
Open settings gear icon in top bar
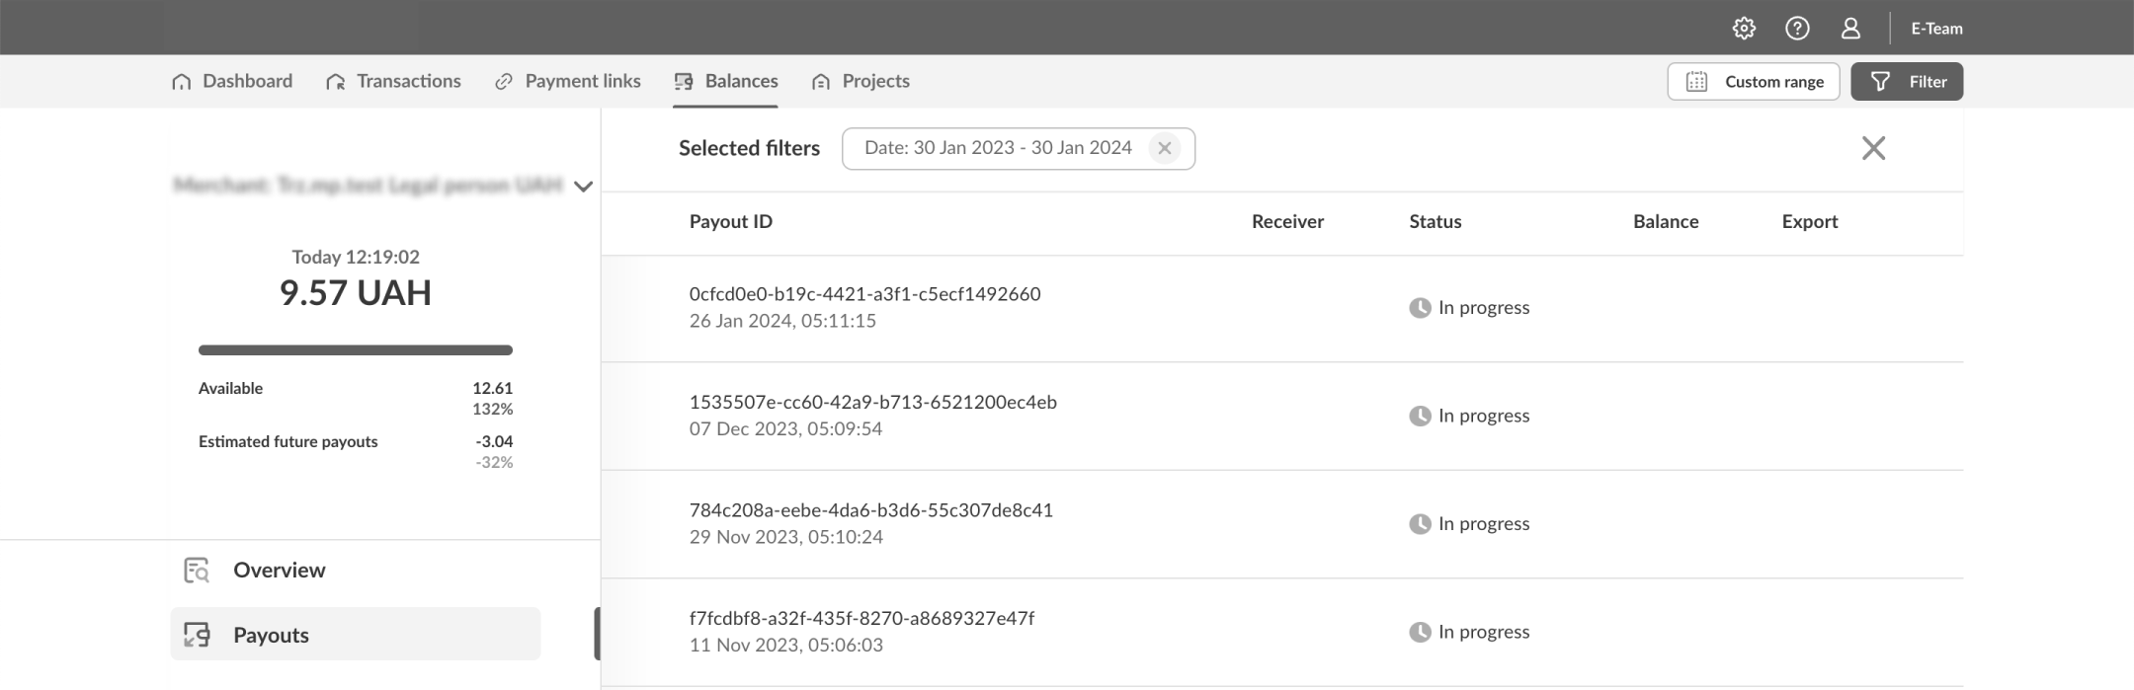[x=1744, y=29]
